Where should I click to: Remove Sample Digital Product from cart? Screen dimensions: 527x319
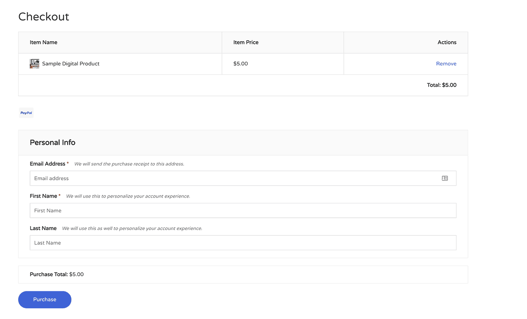point(446,64)
